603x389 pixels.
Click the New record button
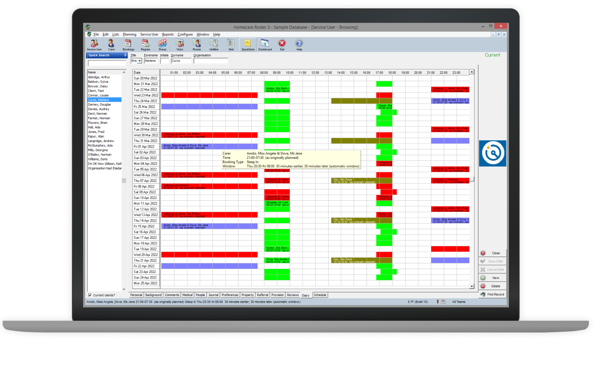[x=492, y=278]
